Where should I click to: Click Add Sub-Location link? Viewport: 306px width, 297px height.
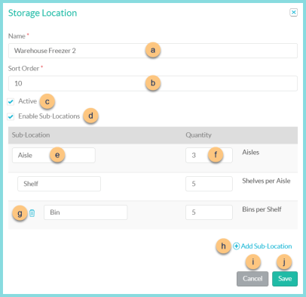coord(262,246)
